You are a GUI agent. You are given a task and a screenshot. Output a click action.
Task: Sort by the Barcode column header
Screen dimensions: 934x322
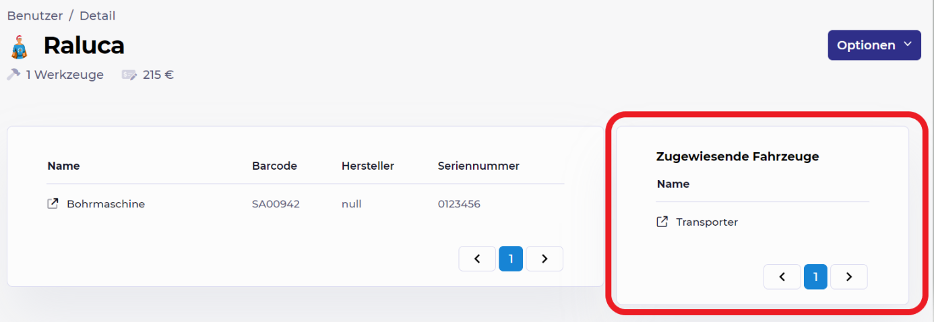click(274, 166)
